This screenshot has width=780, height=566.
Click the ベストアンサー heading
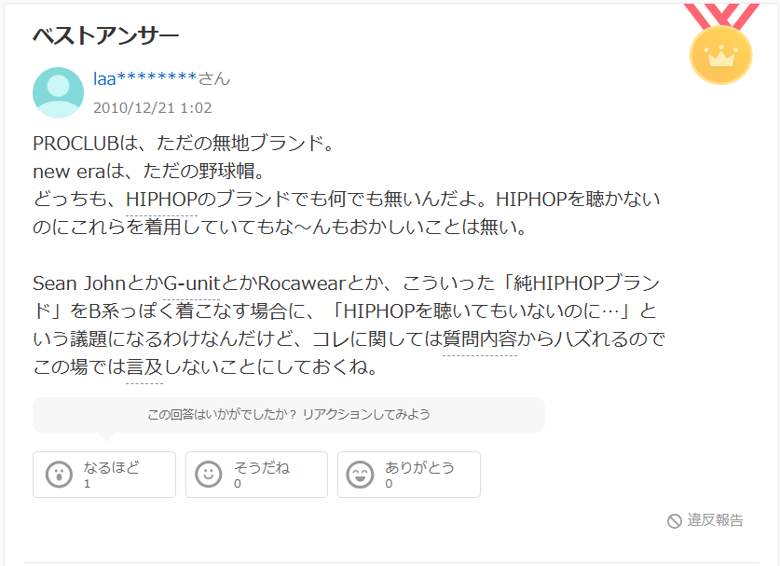[x=106, y=35]
